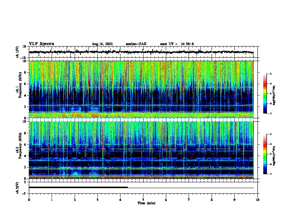Image resolution: width=290 pixels, height=224 pixels.
Task: Click the ch.3 axis "-5" tick label
Action: click(25, 194)
